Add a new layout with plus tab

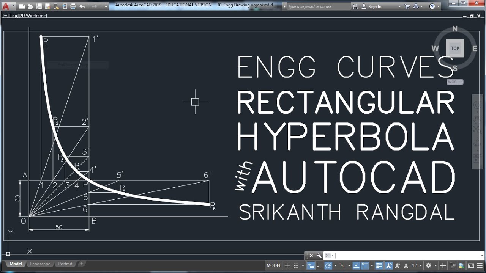[82, 264]
